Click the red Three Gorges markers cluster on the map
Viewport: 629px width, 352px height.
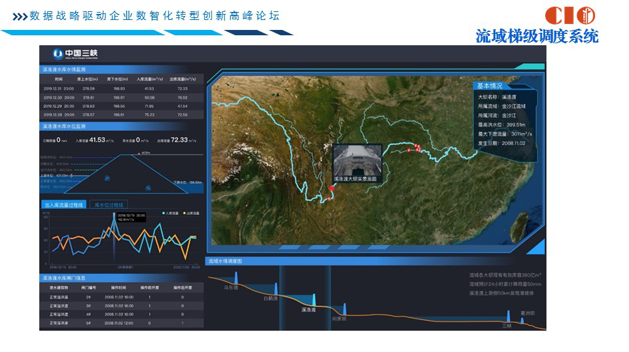(417, 148)
